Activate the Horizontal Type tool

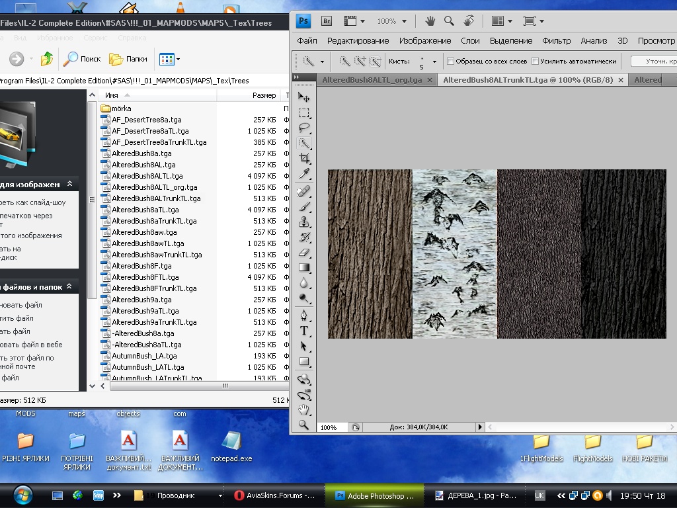tap(304, 330)
